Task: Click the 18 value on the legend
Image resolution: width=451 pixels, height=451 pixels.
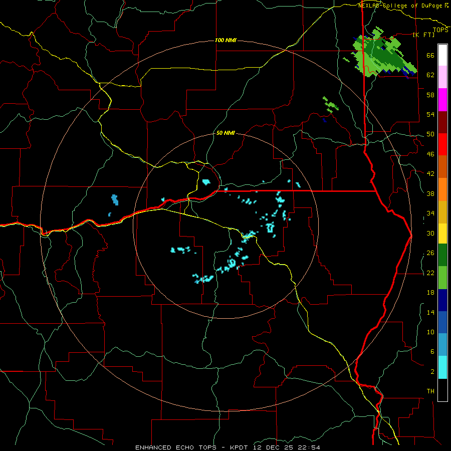Action: 430,293
